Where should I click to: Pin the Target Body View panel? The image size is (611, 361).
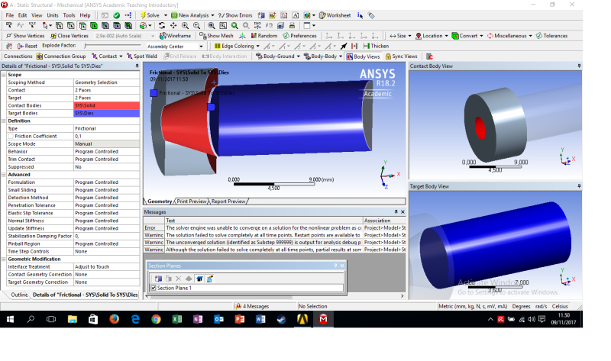(579, 186)
